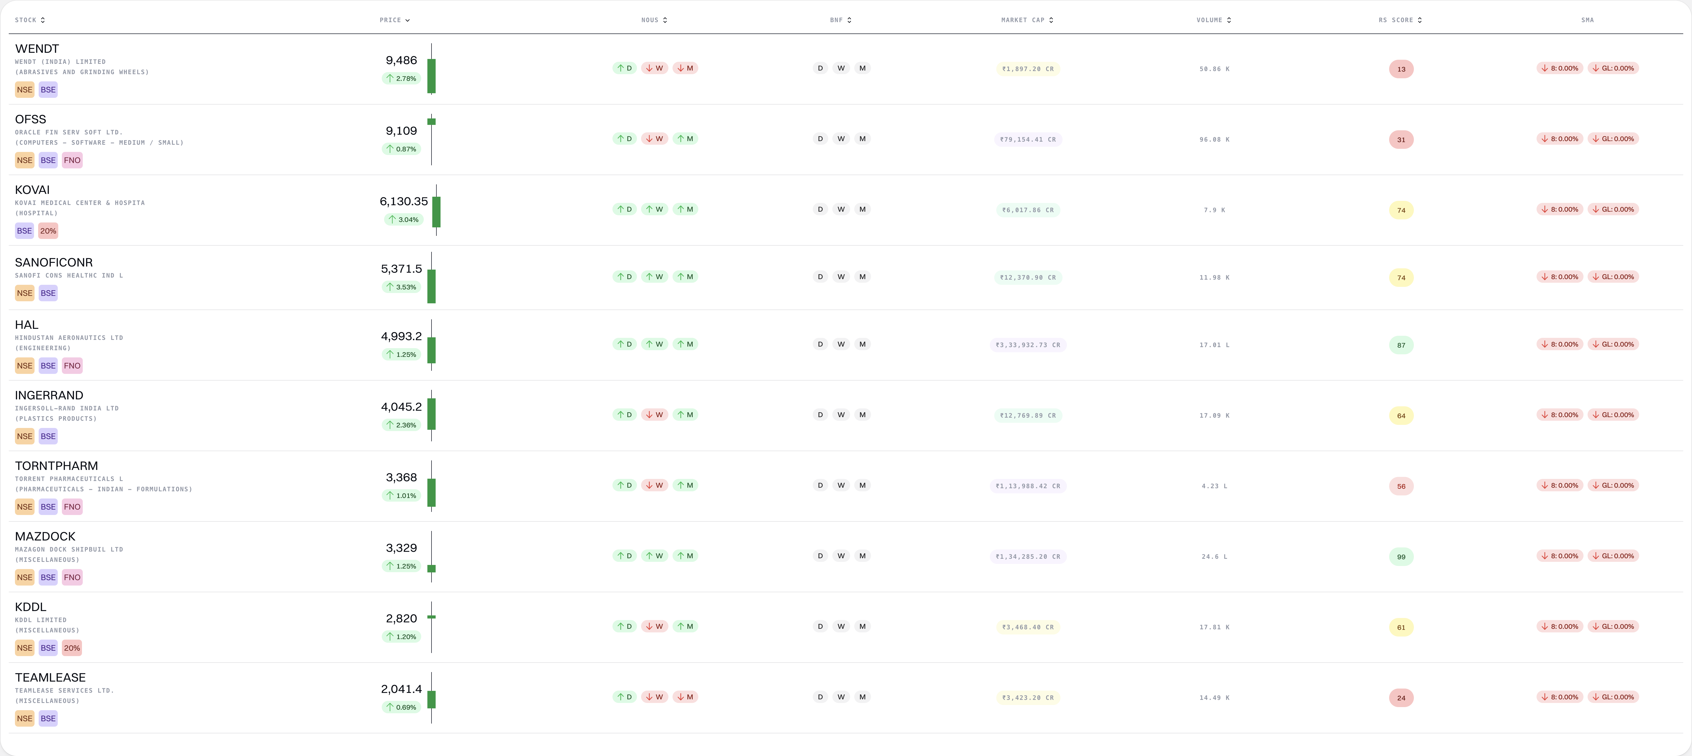
Task: Click WENDT NOUS monthly down indicator
Action: point(685,68)
